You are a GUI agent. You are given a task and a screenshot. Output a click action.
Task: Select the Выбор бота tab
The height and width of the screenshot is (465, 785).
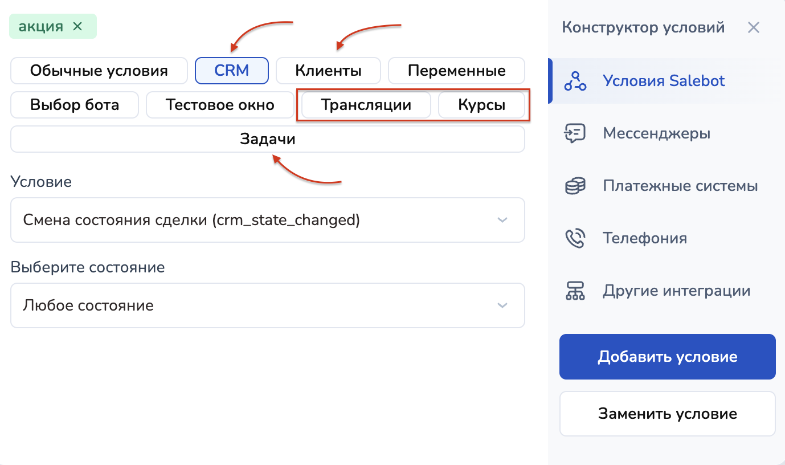pyautogui.click(x=75, y=105)
